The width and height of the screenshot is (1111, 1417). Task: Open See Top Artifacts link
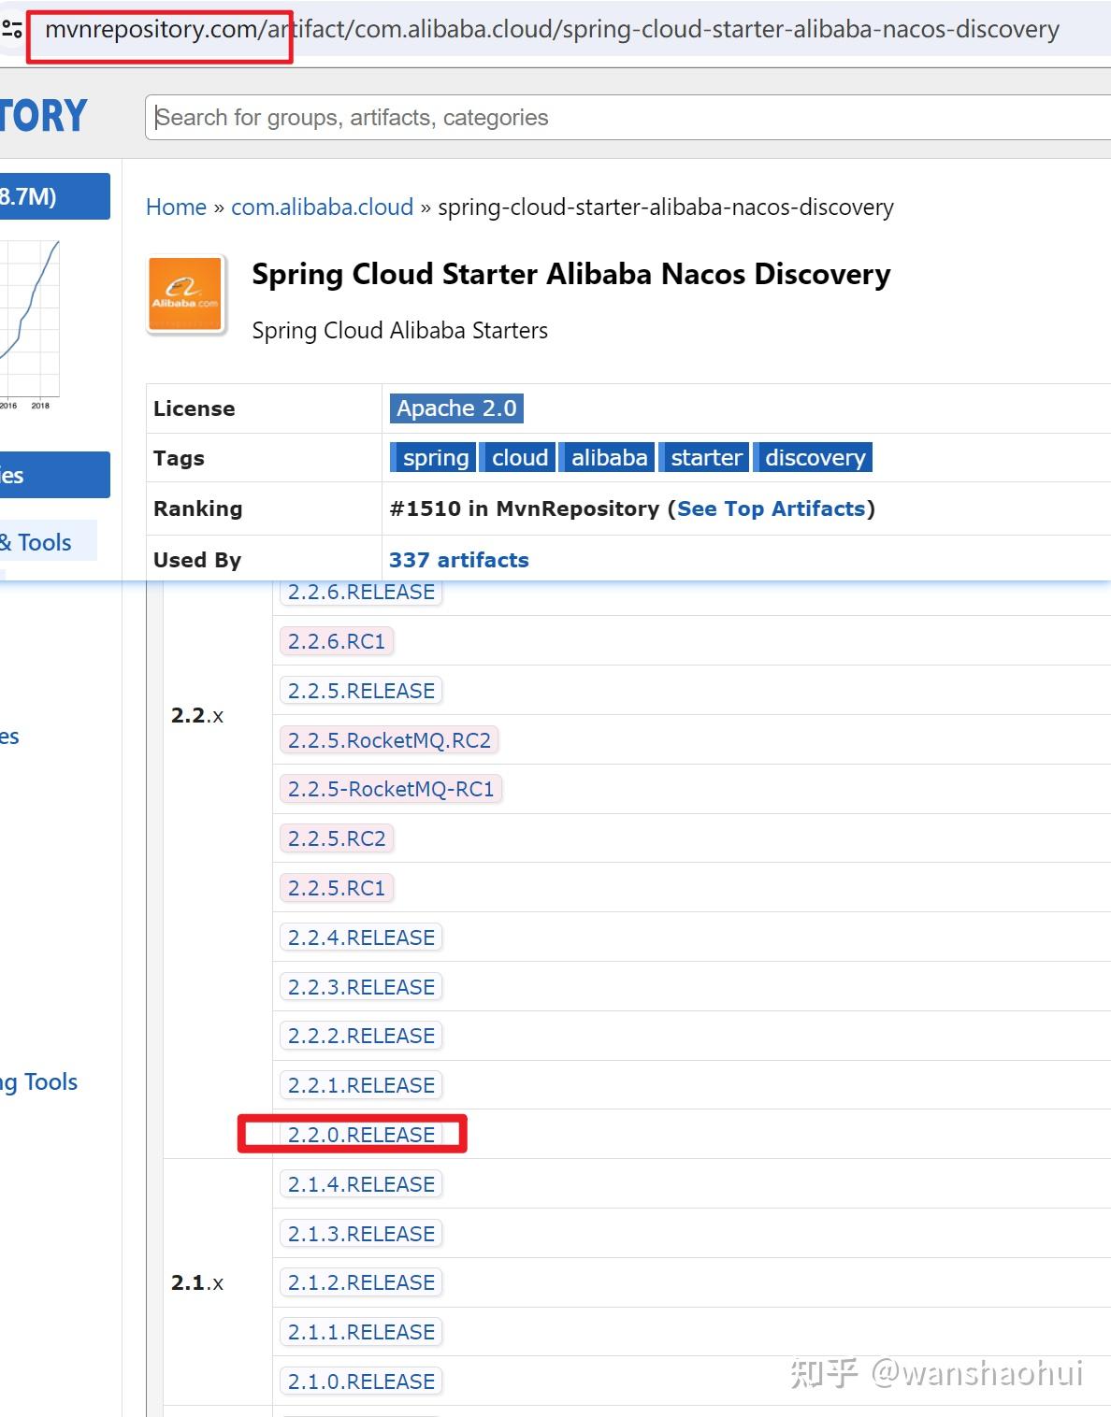pyautogui.click(x=771, y=509)
